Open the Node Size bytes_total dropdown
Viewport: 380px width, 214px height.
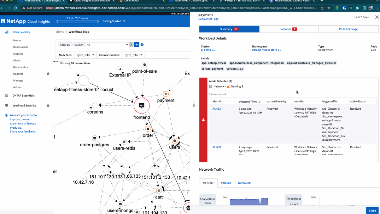pyautogui.click(x=85, y=55)
